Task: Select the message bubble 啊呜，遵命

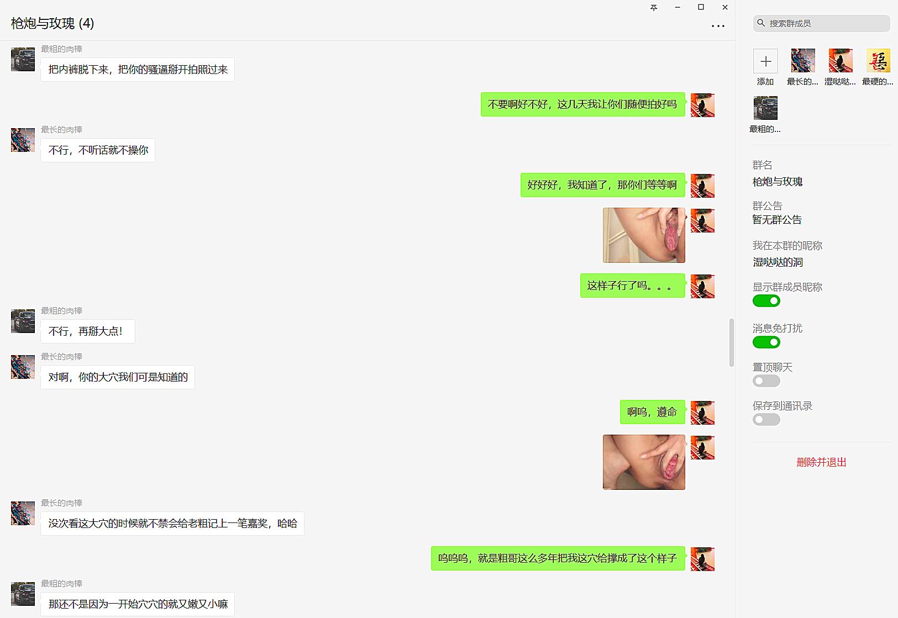Action: (652, 412)
